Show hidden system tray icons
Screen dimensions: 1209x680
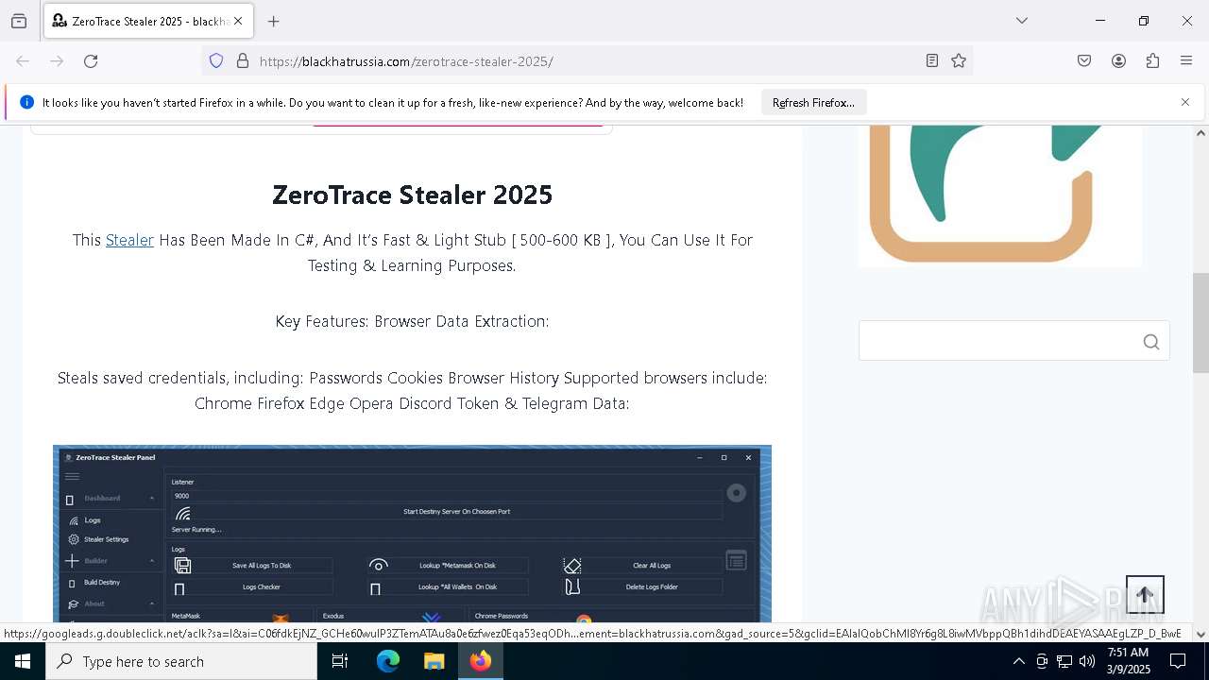click(x=1018, y=661)
